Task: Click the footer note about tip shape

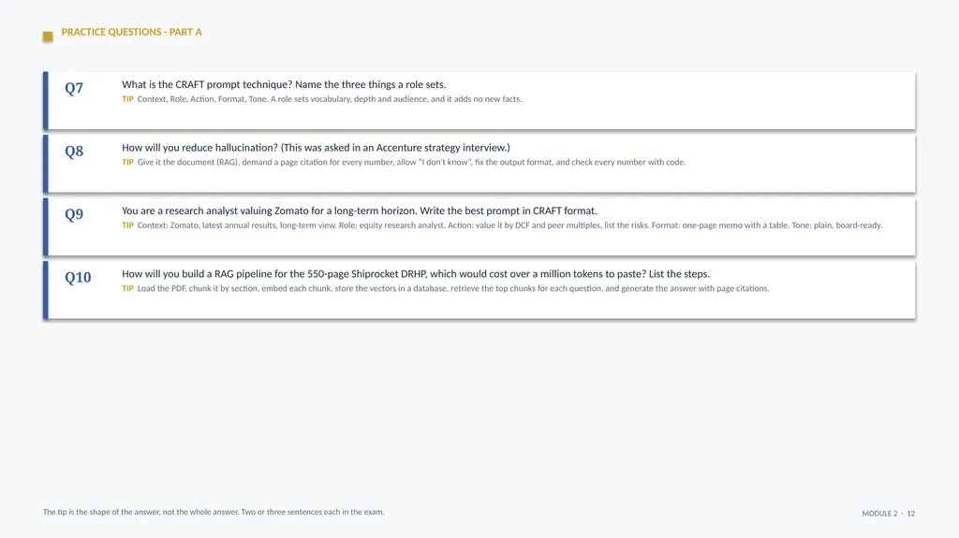Action: [214, 512]
